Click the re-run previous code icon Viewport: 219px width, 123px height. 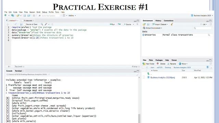click(x=119, y=24)
